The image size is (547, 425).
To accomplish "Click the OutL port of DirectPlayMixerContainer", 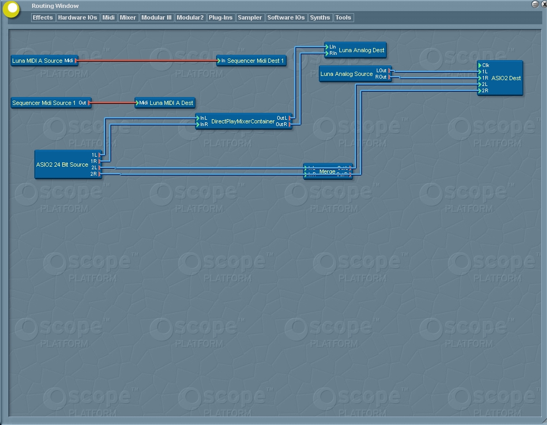I will pos(290,118).
